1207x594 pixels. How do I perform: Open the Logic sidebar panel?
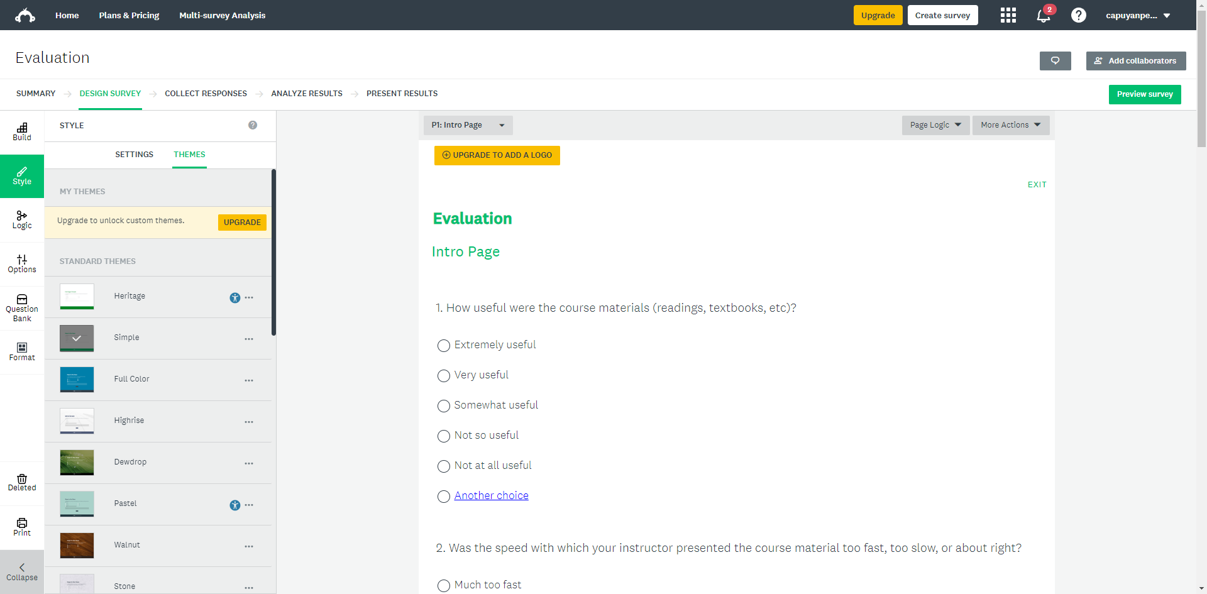[22, 220]
